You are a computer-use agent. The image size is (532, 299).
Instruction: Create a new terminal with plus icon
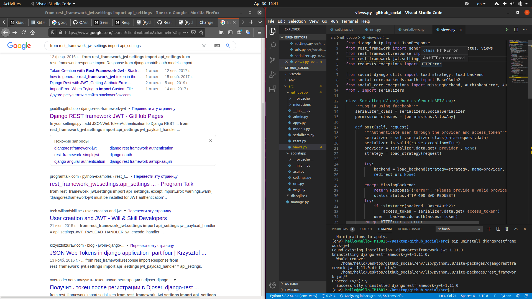pos(489,229)
